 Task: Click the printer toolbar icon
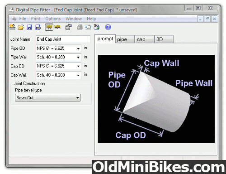97,27
